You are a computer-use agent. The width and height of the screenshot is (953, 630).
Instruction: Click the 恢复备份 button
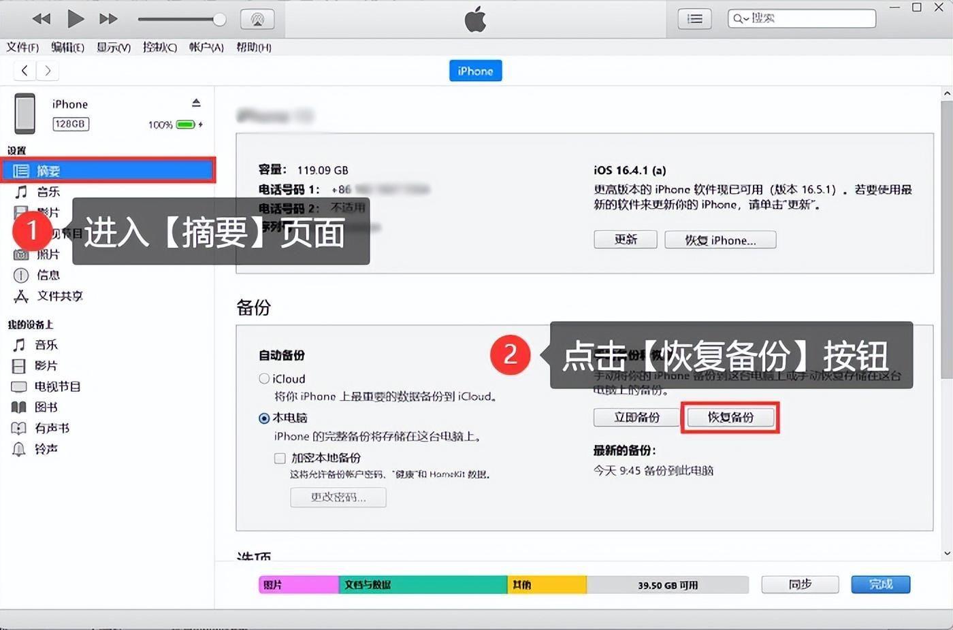click(730, 417)
